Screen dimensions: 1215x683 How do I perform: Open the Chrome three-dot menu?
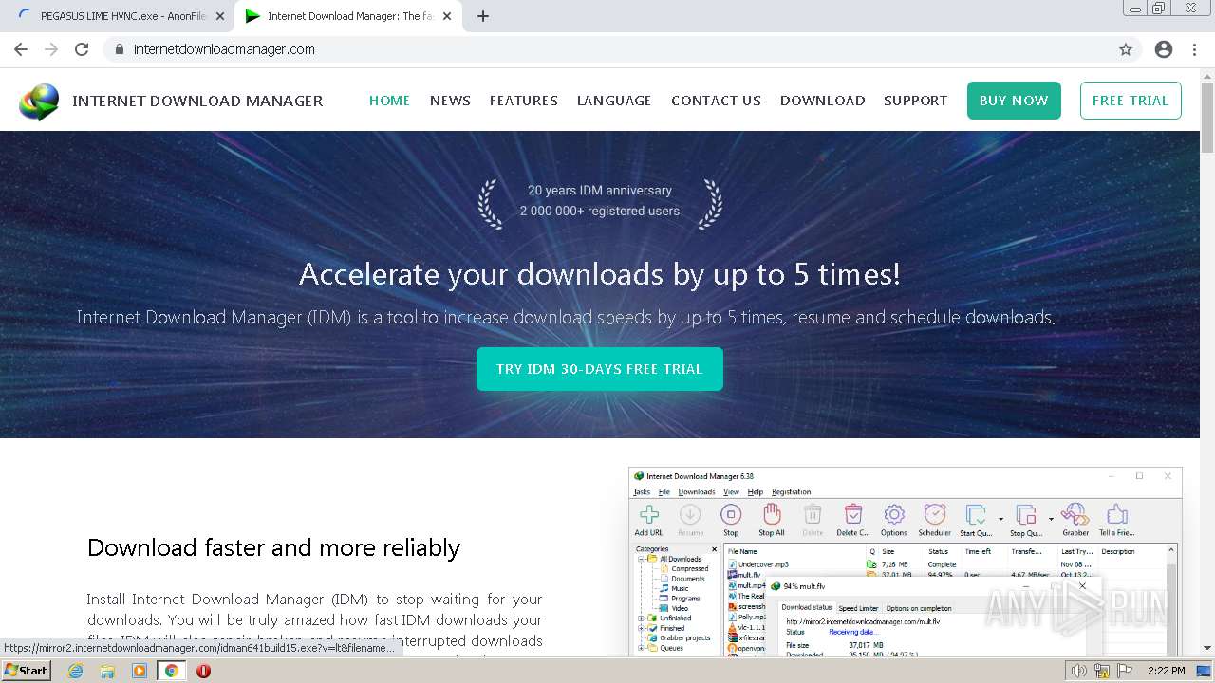[1194, 49]
